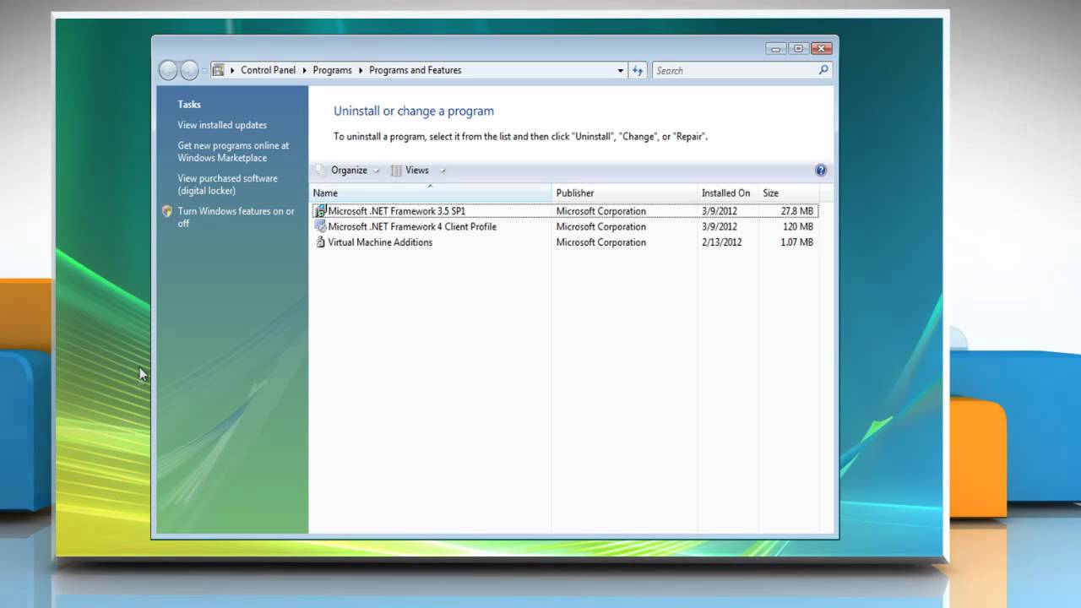Select Microsoft .NET Framework 4 Client Profile row
Image resolution: width=1081 pixels, height=608 pixels.
pos(564,226)
